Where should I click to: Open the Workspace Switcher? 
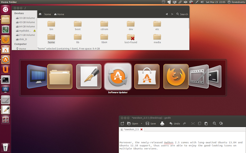pyautogui.click(x=5, y=120)
